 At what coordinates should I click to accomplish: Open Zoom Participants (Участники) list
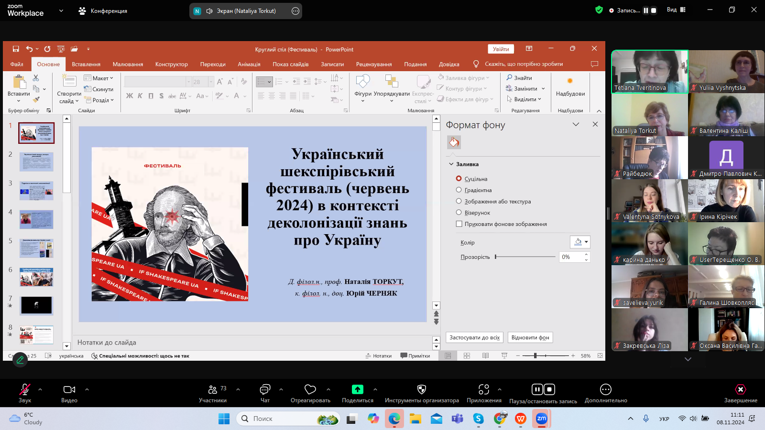point(213,389)
